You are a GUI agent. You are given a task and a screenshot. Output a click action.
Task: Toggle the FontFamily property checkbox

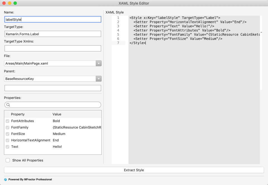[8, 127]
